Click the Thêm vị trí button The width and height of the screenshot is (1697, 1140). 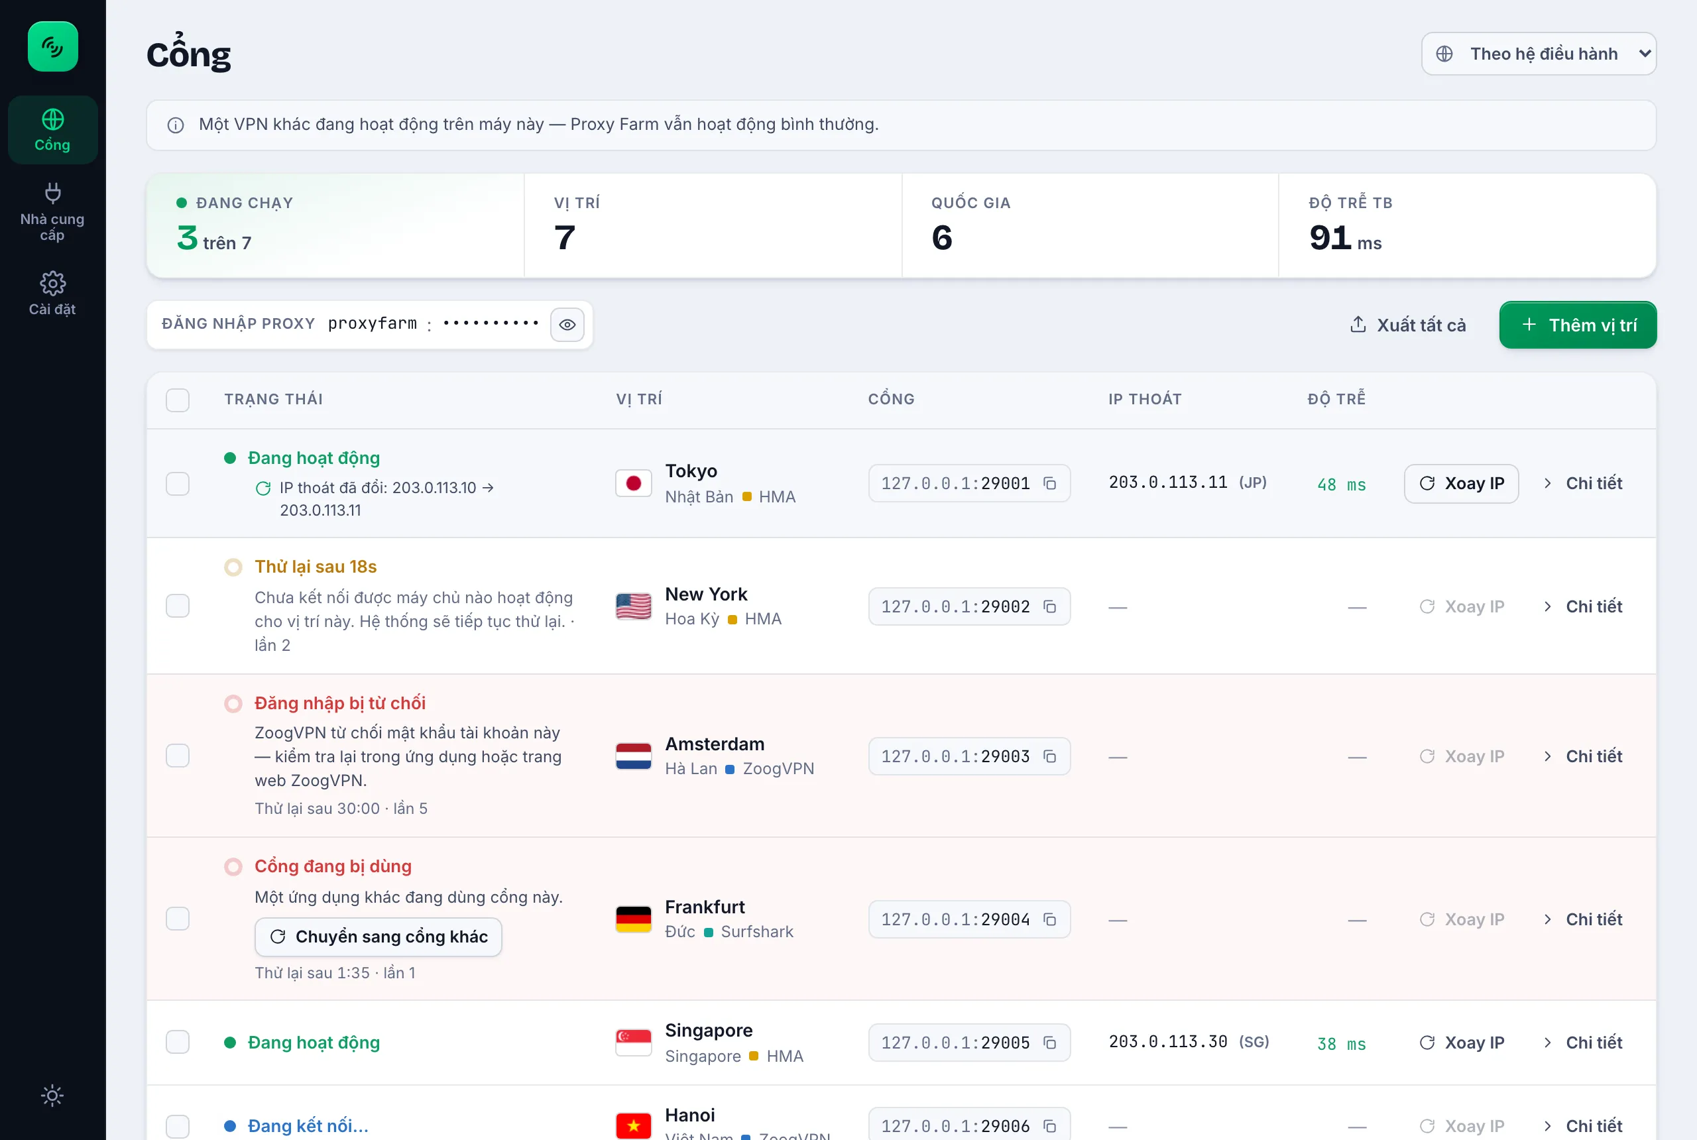[x=1578, y=325]
